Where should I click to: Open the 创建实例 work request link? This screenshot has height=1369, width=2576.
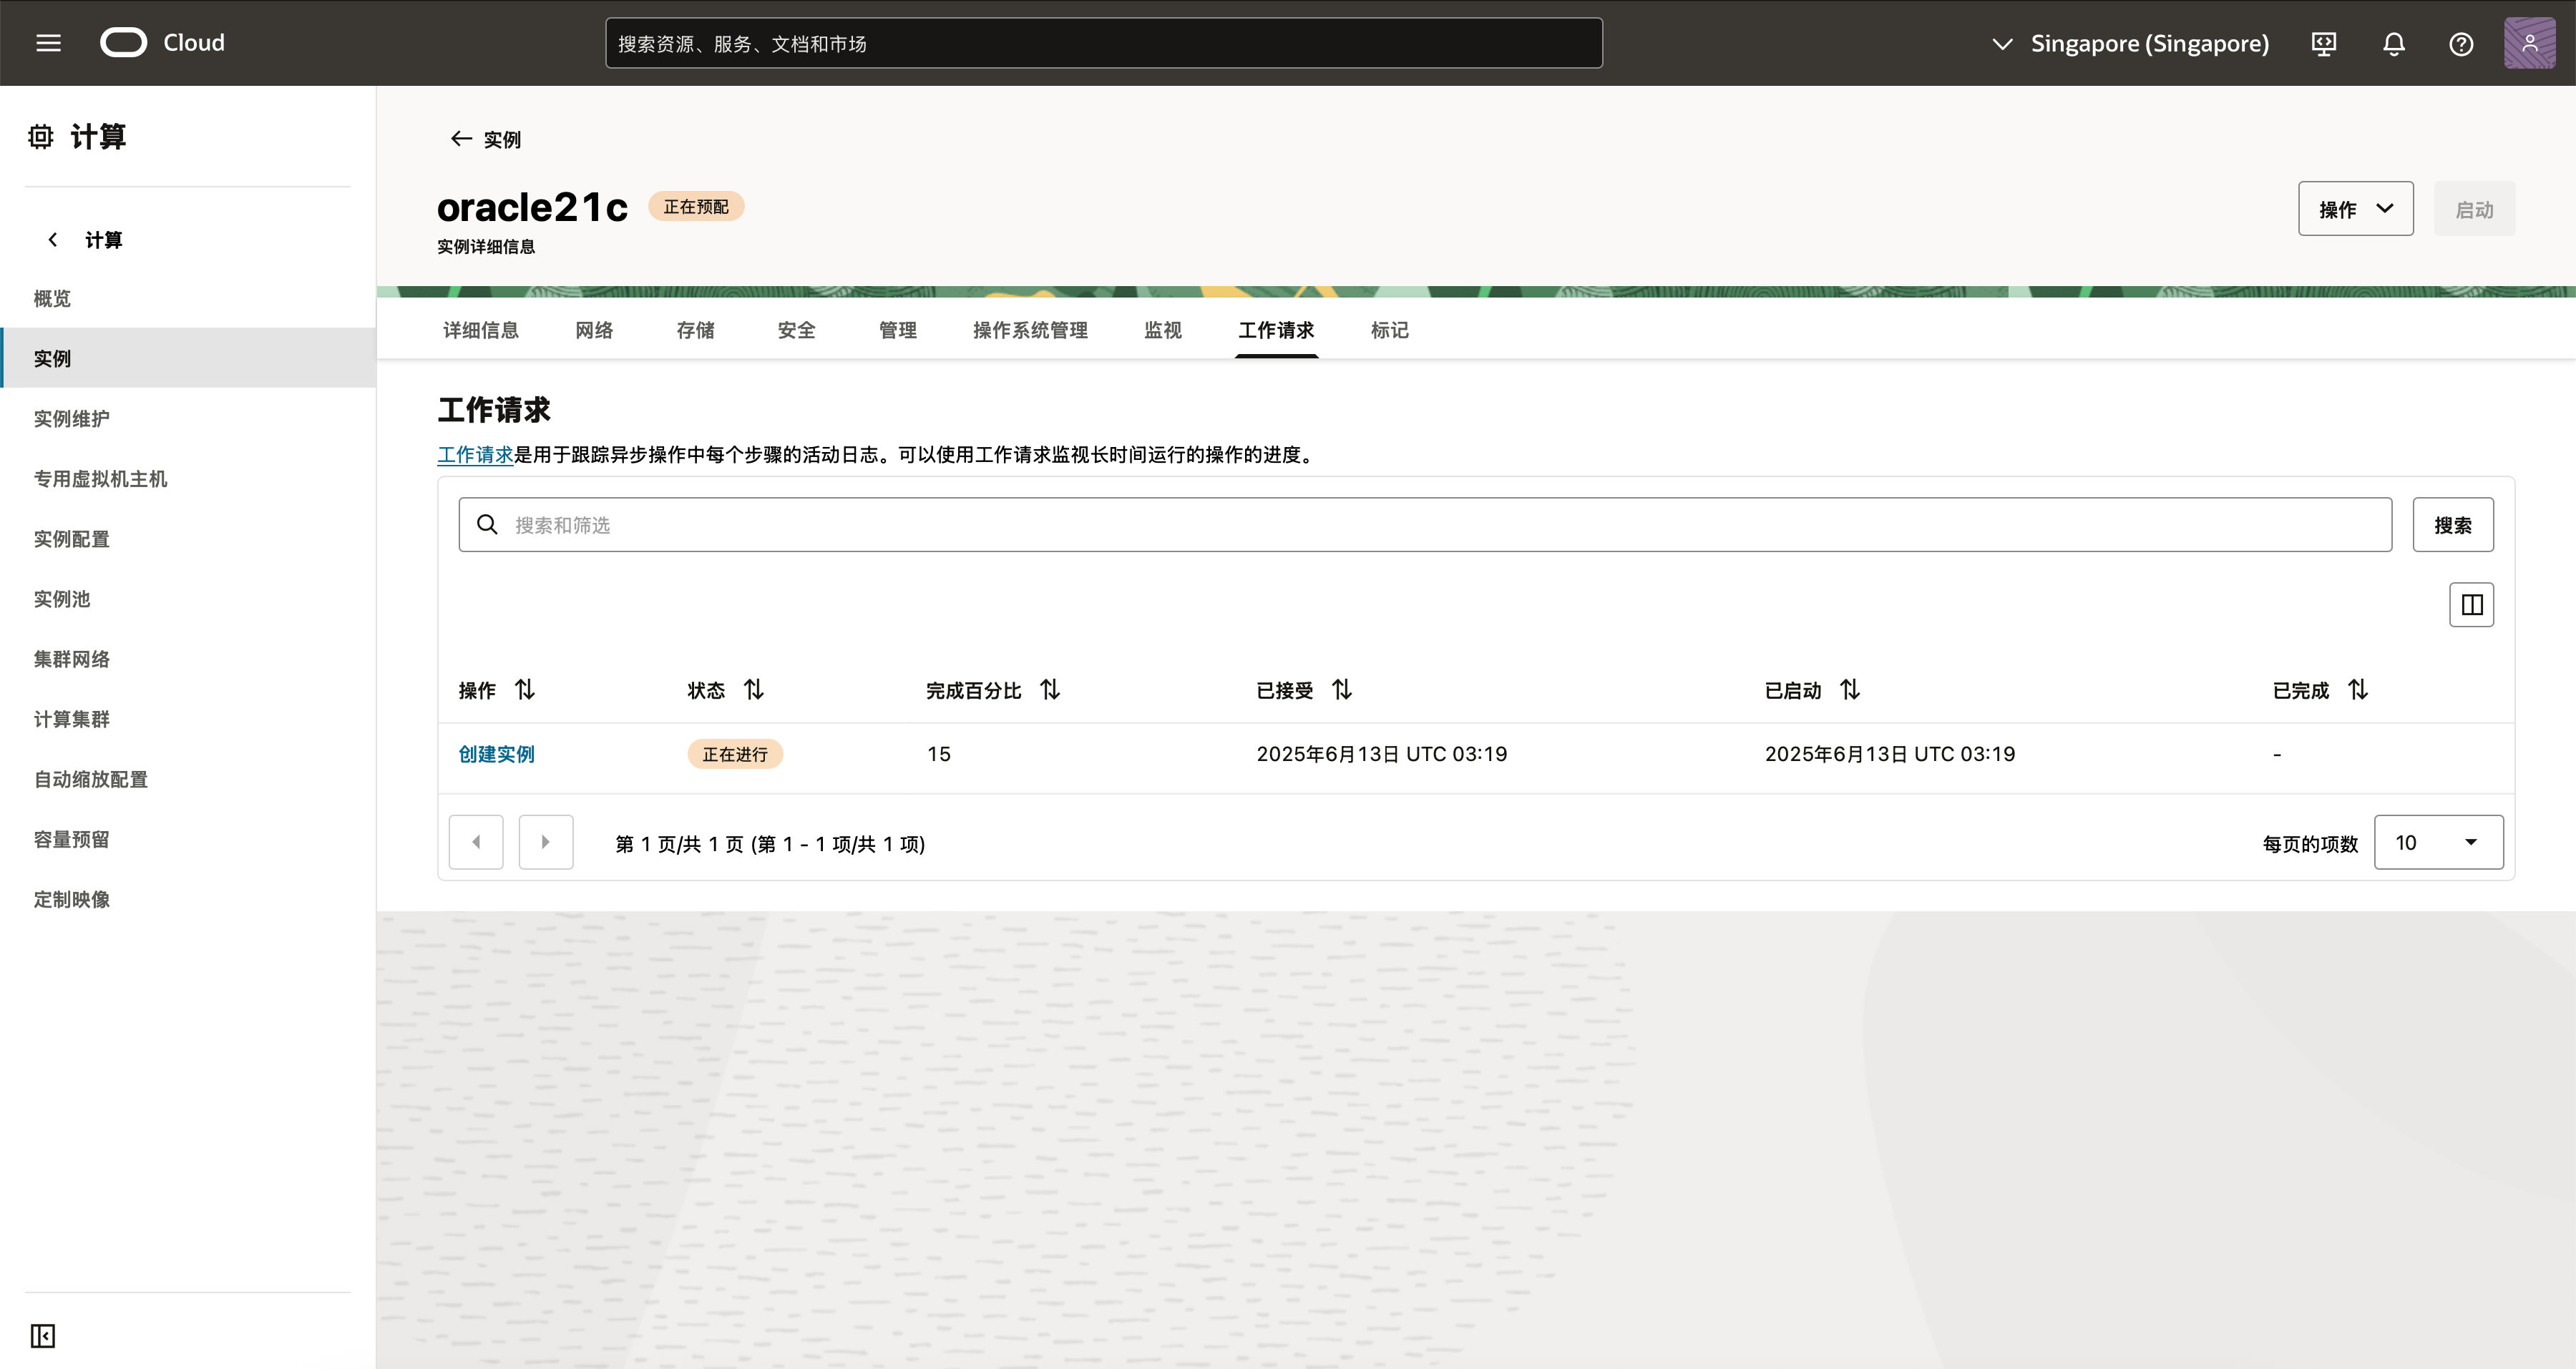pyautogui.click(x=496, y=755)
